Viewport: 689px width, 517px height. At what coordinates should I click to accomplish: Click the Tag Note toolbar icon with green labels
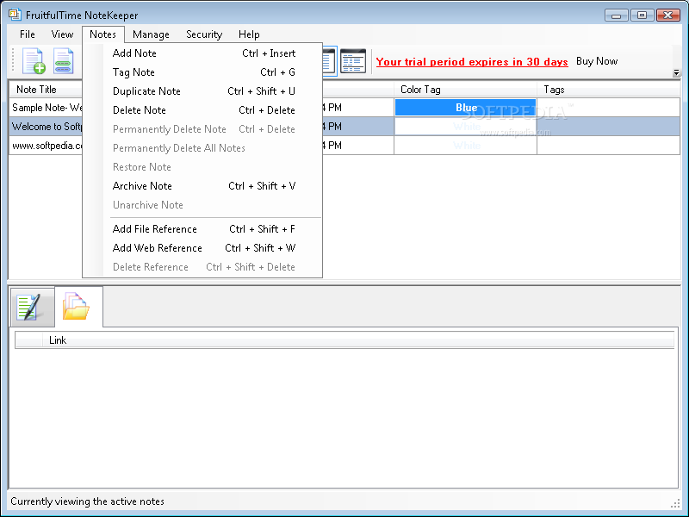coord(64,60)
